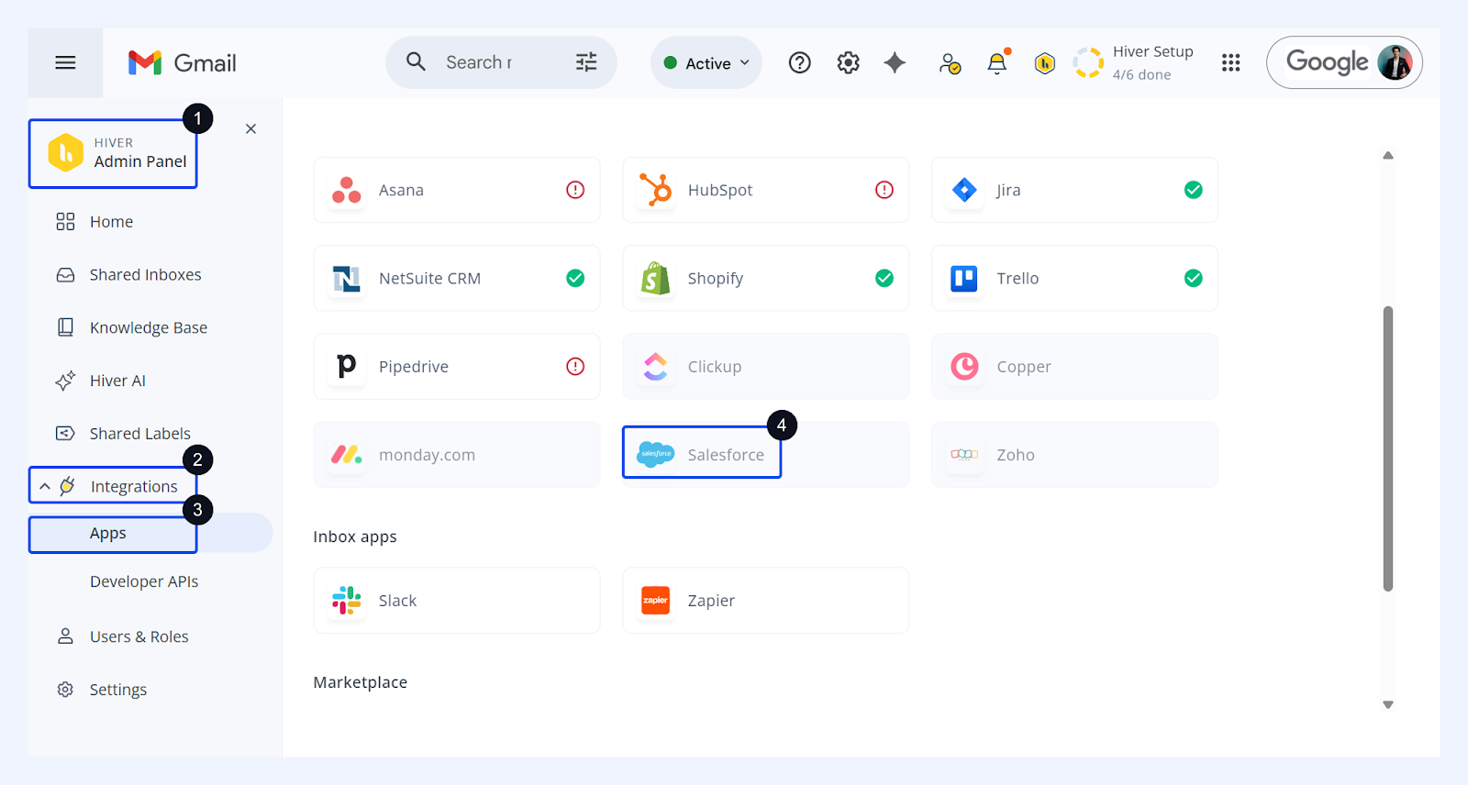This screenshot has height=785, width=1468.
Task: Click the Asana logo icon
Action: pos(347,190)
